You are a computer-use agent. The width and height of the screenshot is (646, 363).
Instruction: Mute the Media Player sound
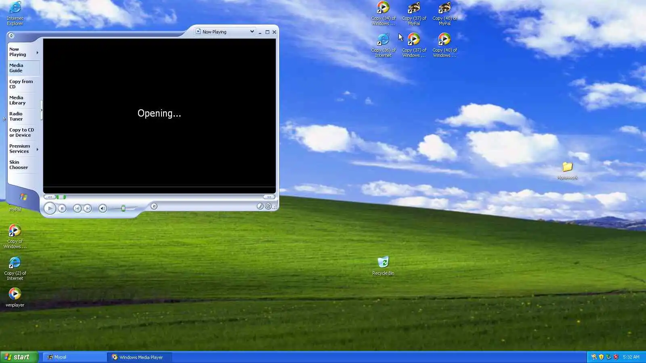[x=103, y=209]
